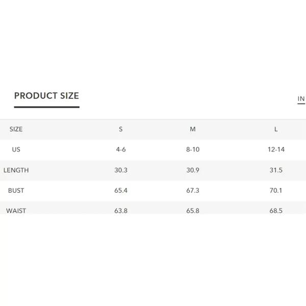Viewport: 306px width, 306px height.
Task: Select the US 8-10 cell
Action: tap(193, 149)
